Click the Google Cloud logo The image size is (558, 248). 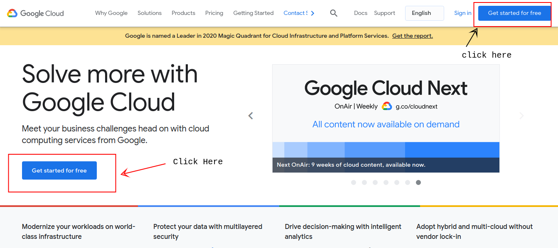pos(36,13)
